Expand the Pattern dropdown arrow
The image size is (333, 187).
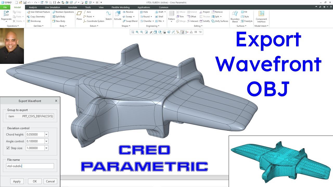click(171, 21)
